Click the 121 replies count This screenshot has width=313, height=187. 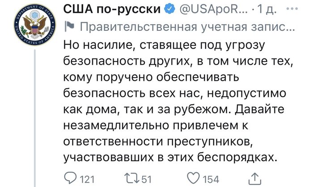(87, 179)
